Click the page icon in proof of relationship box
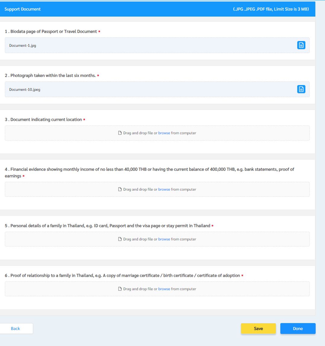 point(120,289)
